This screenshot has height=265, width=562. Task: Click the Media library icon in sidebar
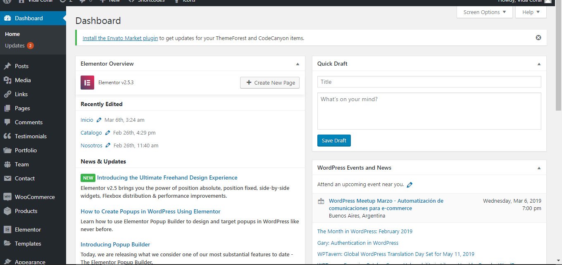7,80
